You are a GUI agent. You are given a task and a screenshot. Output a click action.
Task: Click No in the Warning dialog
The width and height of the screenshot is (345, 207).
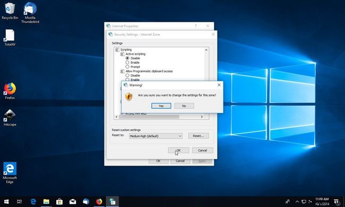(184, 106)
